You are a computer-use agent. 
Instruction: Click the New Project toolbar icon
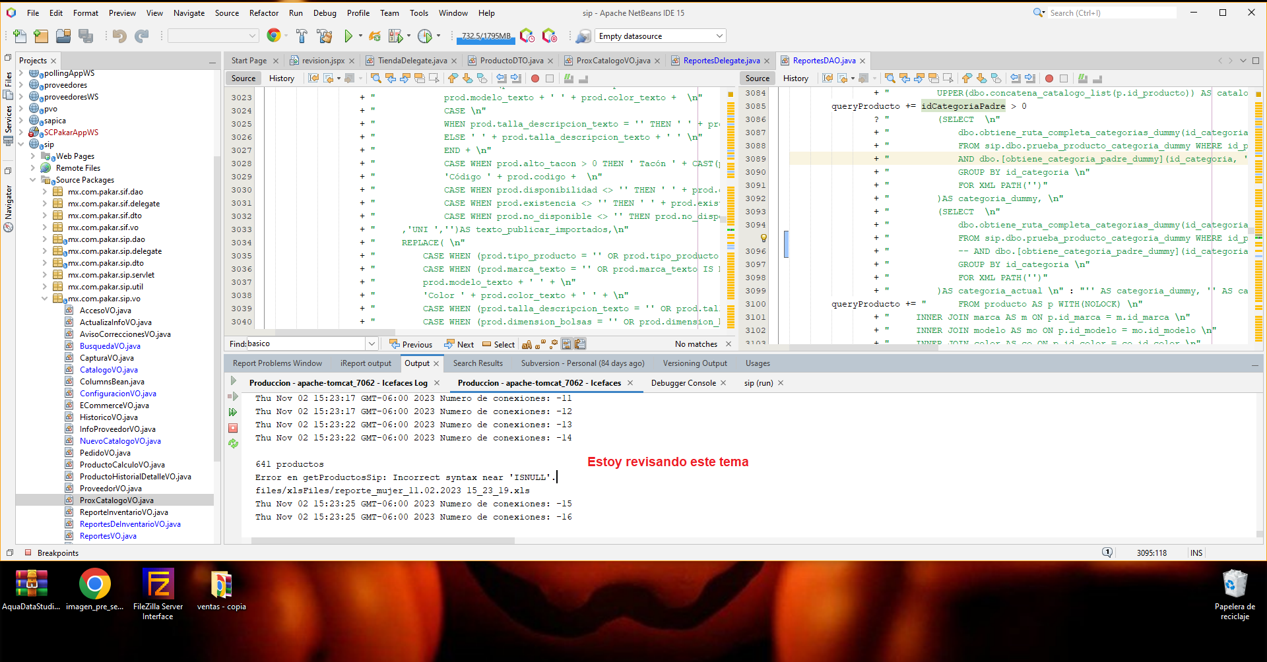41,36
